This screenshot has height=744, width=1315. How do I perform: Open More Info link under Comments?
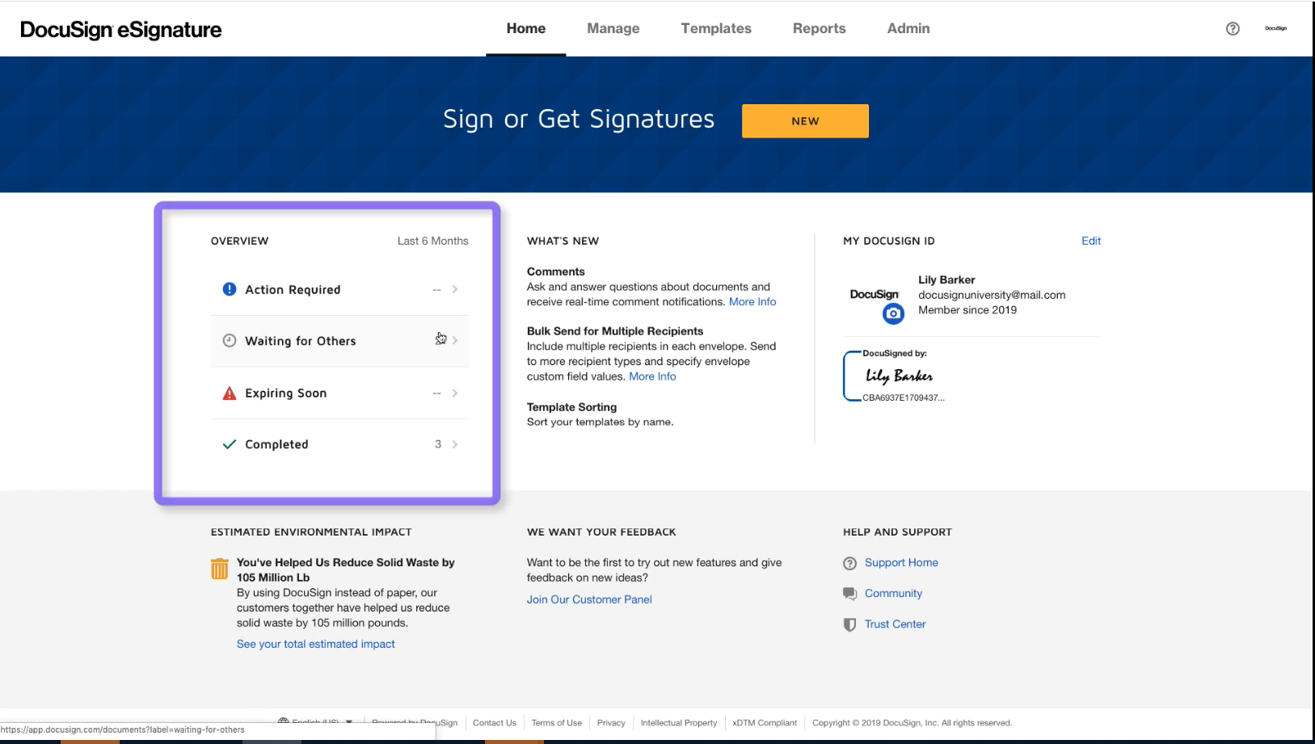pos(752,302)
